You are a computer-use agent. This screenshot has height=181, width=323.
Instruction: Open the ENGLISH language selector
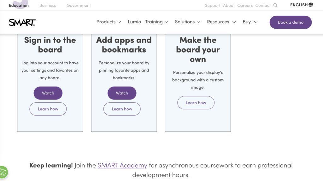(x=302, y=5)
